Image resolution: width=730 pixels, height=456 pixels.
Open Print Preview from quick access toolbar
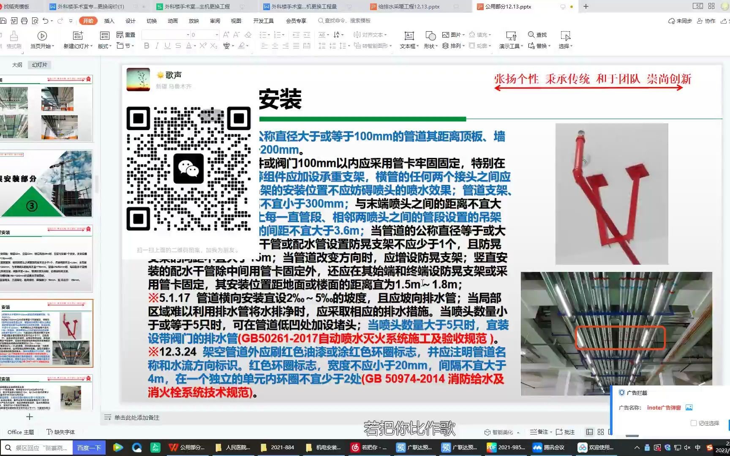coord(35,21)
